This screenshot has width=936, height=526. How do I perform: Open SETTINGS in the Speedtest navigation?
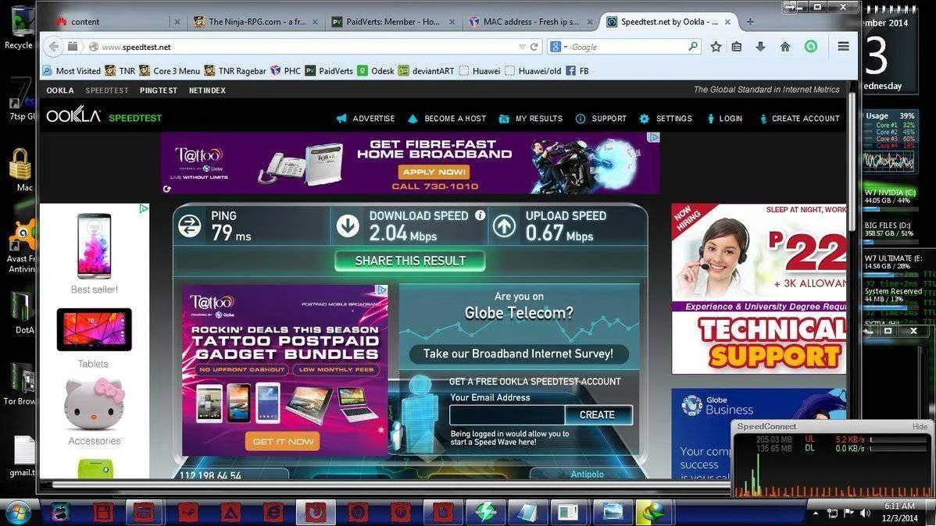666,119
